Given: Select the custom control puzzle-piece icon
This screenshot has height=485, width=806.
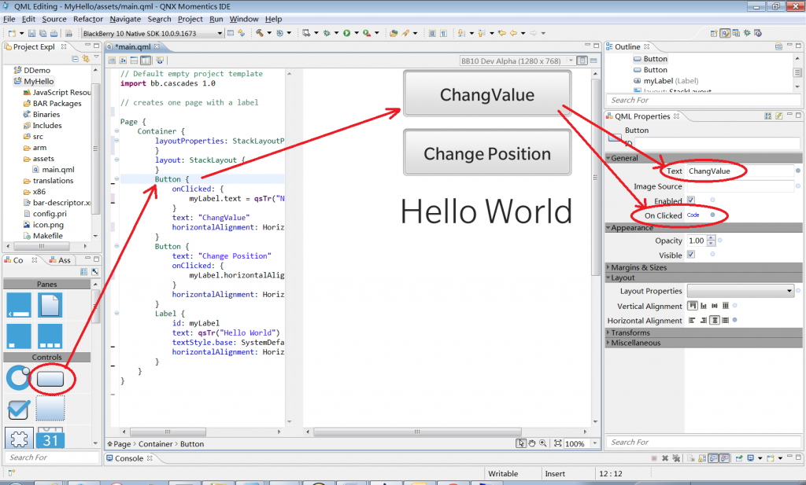Looking at the screenshot, I should [19, 439].
